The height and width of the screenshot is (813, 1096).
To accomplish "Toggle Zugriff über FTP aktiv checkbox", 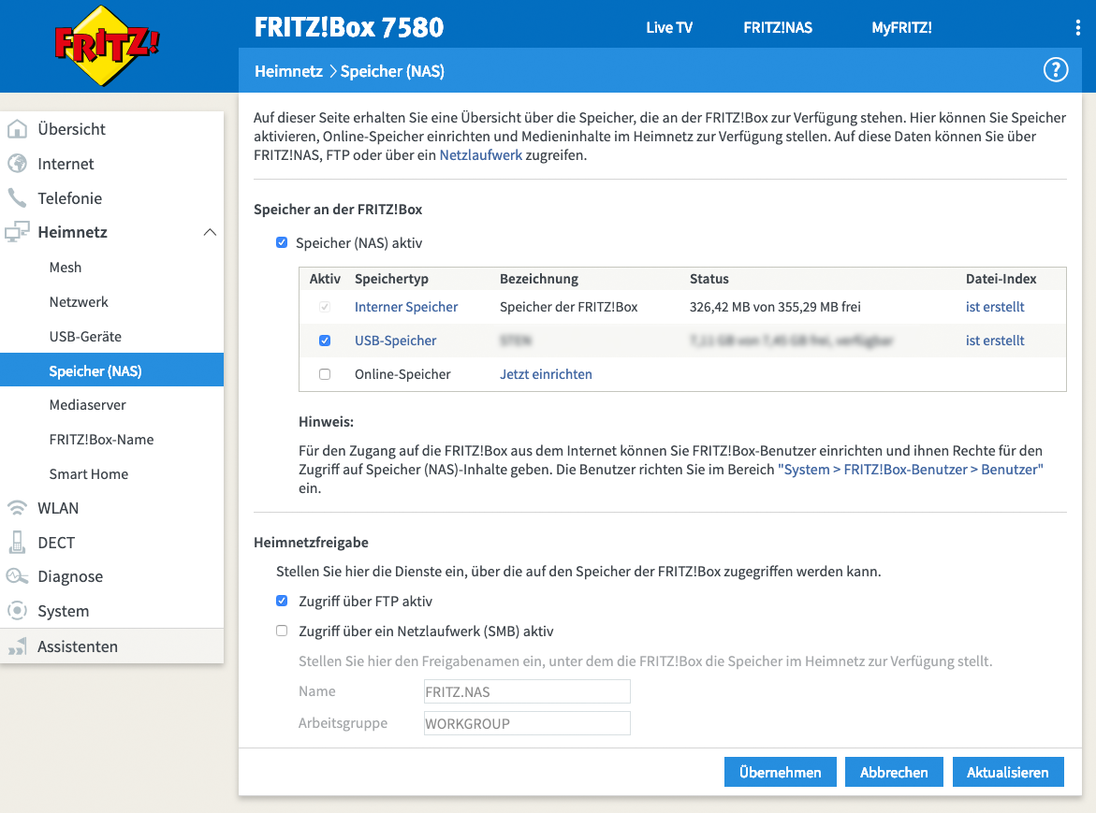I will [x=282, y=601].
